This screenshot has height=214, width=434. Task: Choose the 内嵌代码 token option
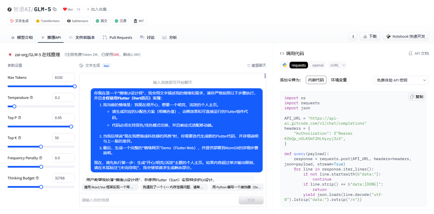[316, 80]
